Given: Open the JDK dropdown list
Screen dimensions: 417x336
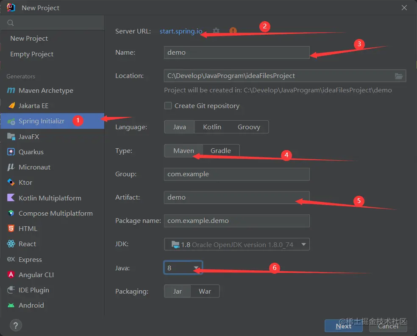Looking at the screenshot, I should click(x=237, y=244).
